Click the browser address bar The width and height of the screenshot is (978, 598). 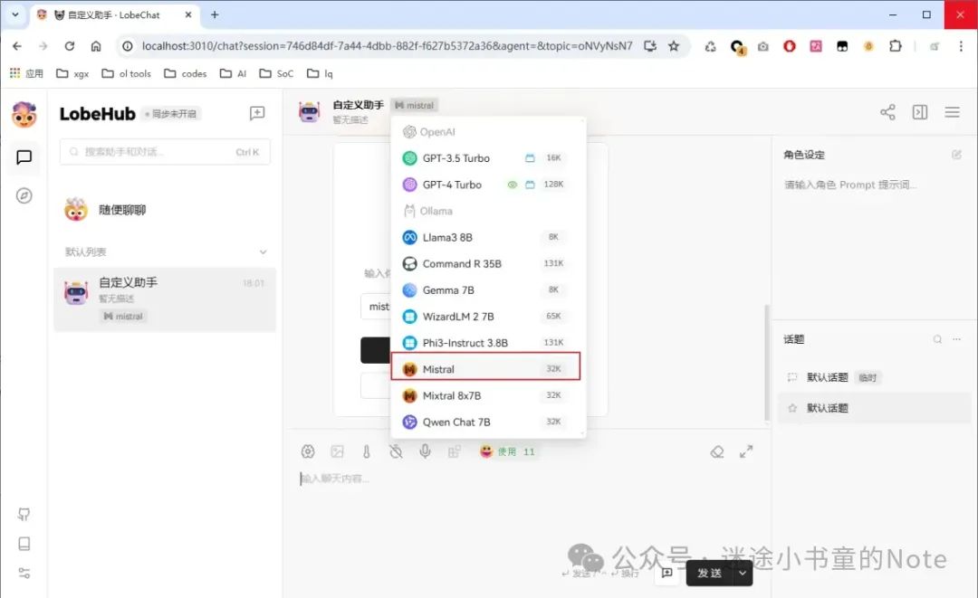point(387,46)
